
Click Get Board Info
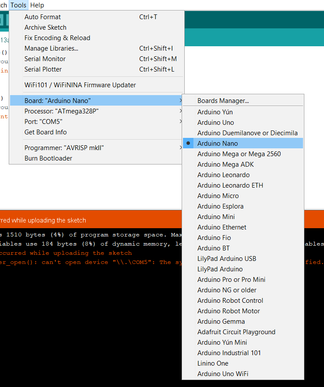[97, 132]
